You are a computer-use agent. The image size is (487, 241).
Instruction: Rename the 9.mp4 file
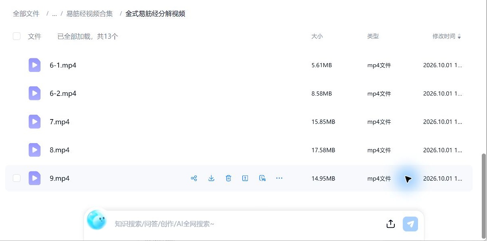click(x=245, y=178)
